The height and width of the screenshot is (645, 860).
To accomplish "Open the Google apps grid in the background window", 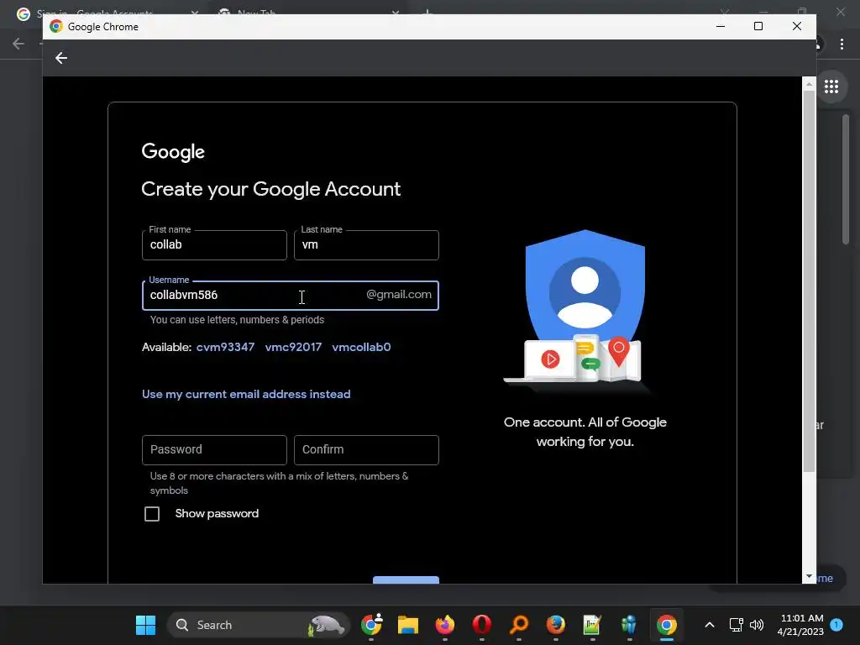I will click(831, 87).
